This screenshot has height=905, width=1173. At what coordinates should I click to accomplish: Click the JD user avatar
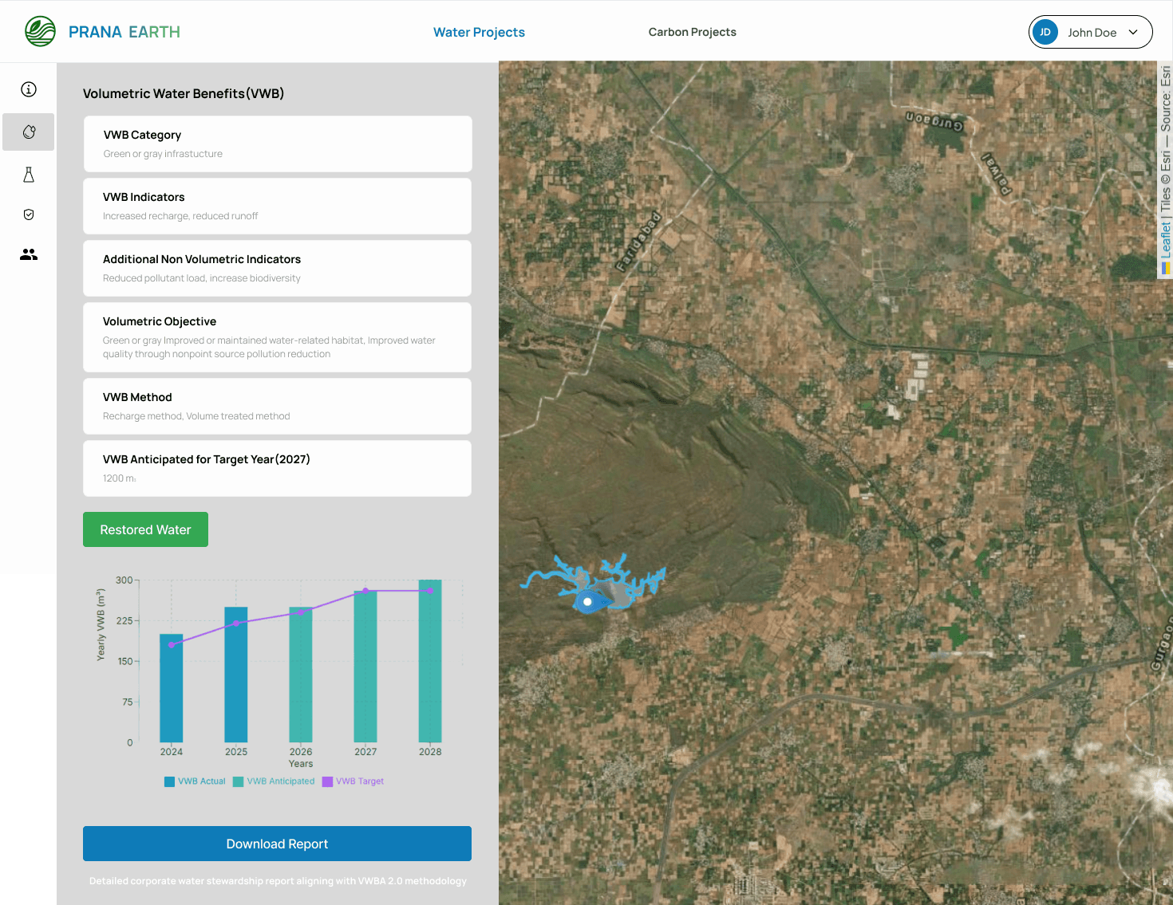pos(1045,32)
